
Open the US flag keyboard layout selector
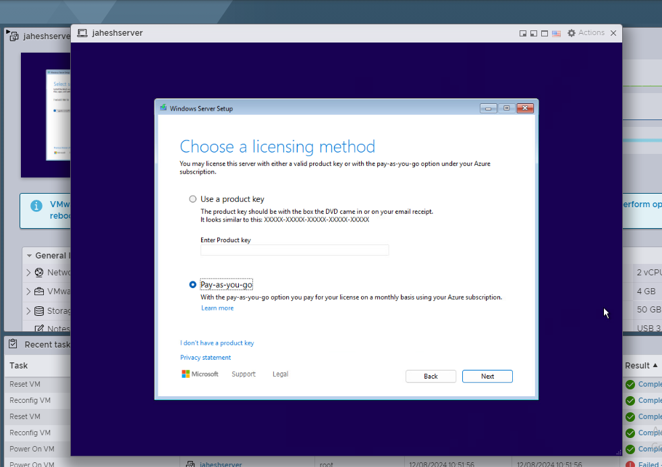click(557, 33)
